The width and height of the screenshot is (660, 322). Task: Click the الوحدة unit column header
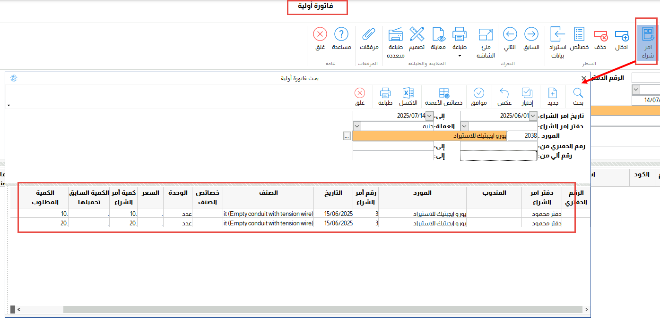[178, 198]
